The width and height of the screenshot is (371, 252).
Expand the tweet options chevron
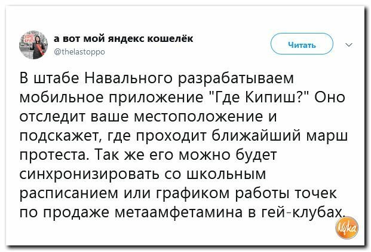click(349, 44)
